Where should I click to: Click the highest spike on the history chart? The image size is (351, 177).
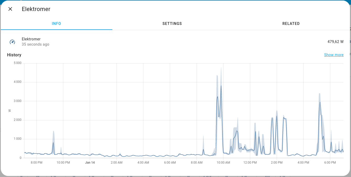tap(221, 86)
